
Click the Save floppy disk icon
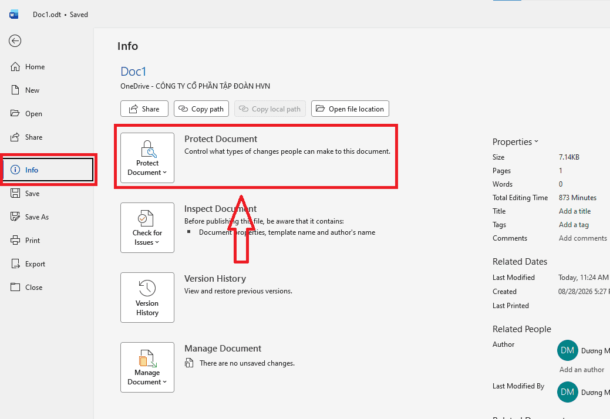(x=15, y=193)
